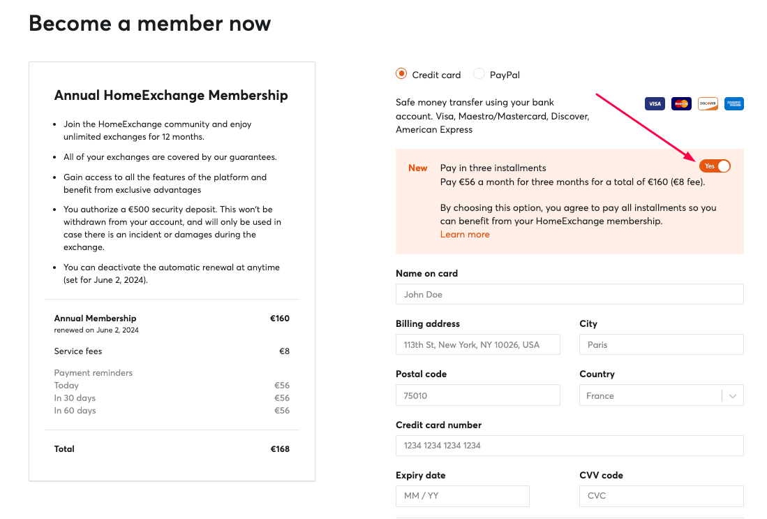The width and height of the screenshot is (767, 519).
Task: Disable the pay in three installments toggle
Action: pos(715,166)
